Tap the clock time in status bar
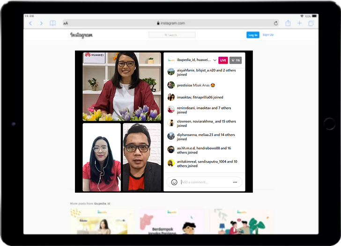Image resolution: width=341 pixels, height=246 pixels. pos(30,16)
